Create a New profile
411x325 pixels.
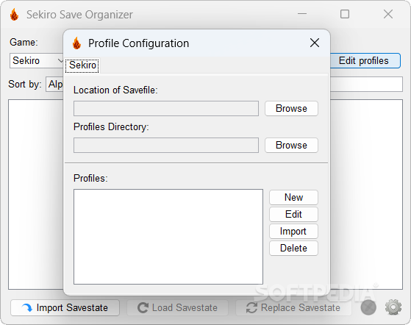pyautogui.click(x=293, y=197)
